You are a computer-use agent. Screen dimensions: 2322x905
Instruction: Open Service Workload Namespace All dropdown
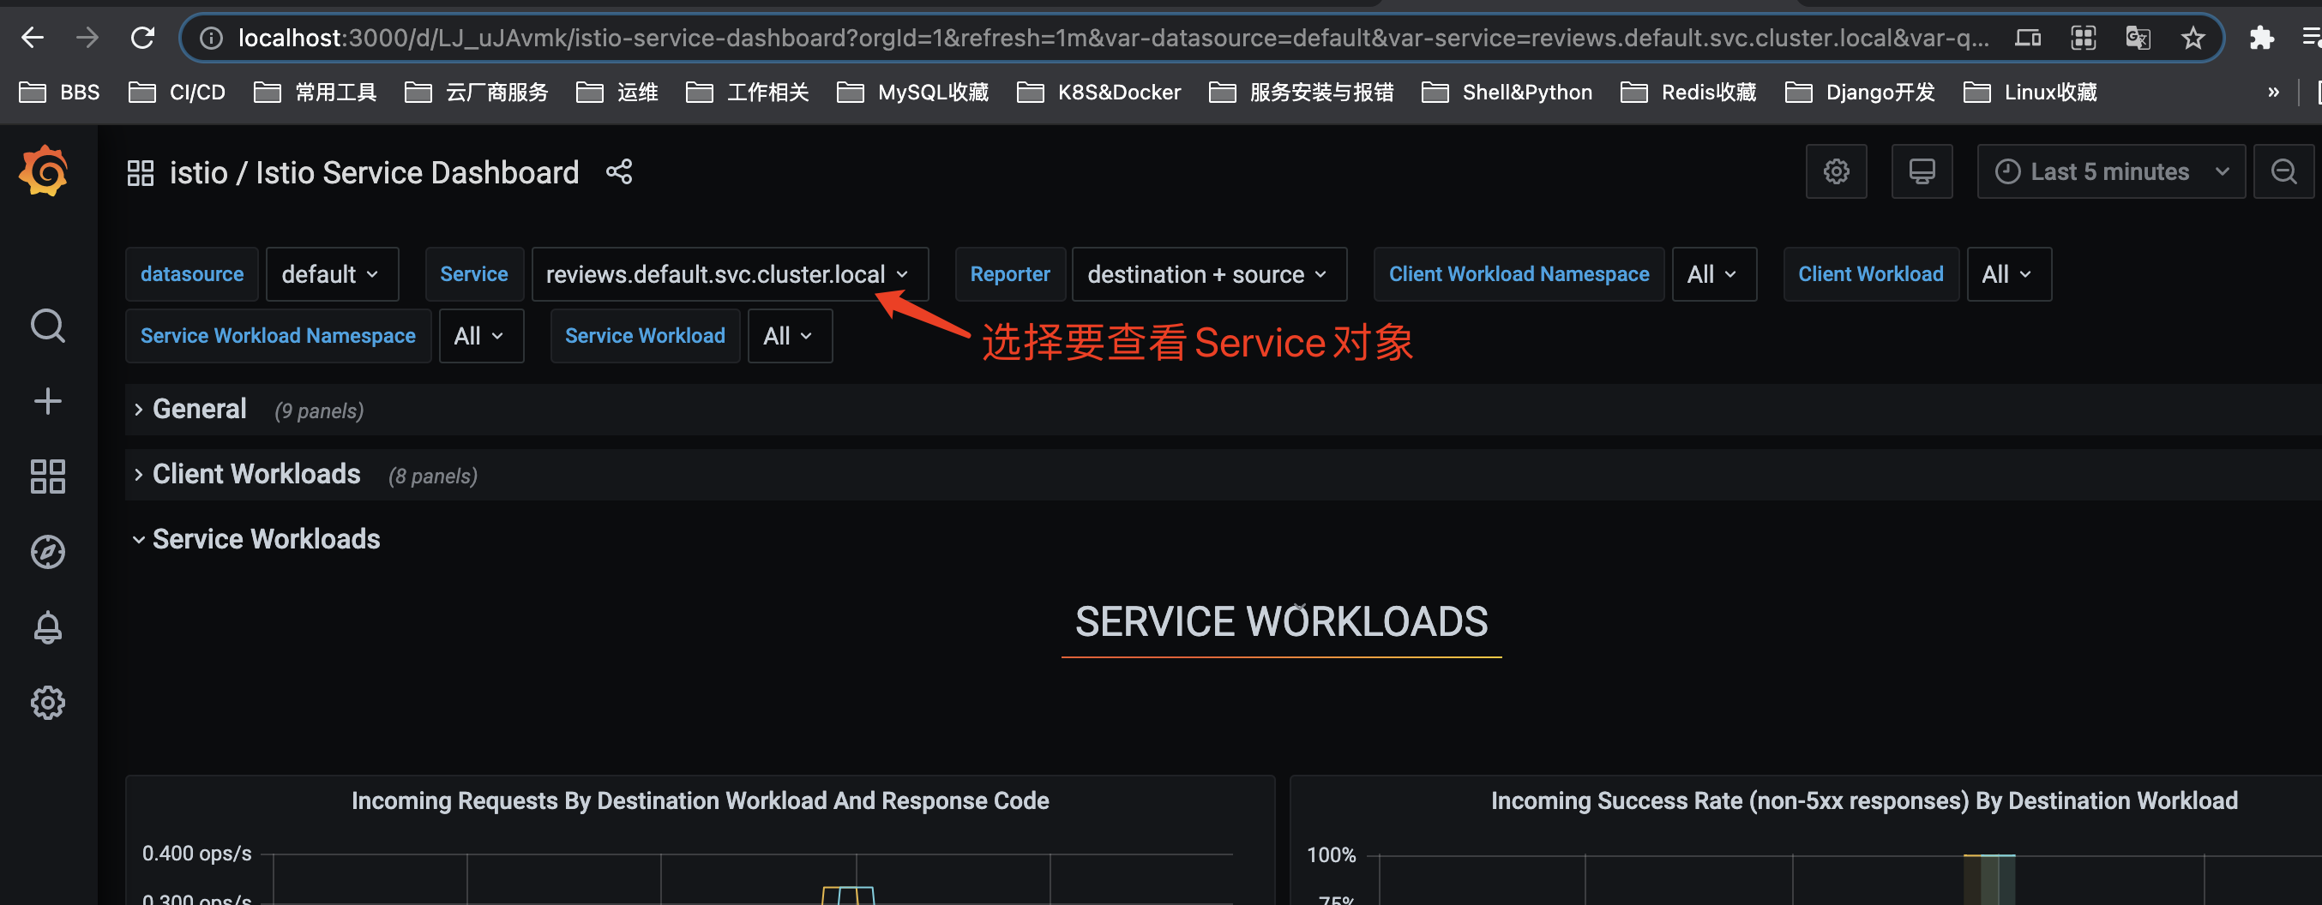point(480,336)
